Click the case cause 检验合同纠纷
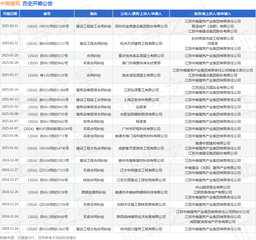 point(93,180)
